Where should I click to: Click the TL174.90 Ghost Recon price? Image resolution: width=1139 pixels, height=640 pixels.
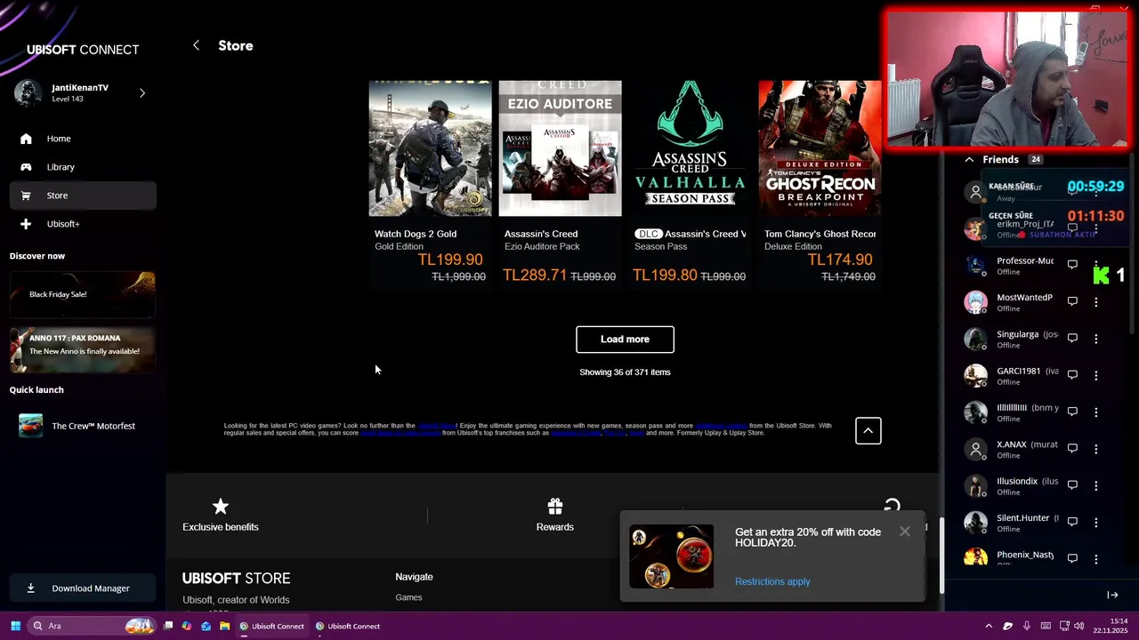coord(840,260)
